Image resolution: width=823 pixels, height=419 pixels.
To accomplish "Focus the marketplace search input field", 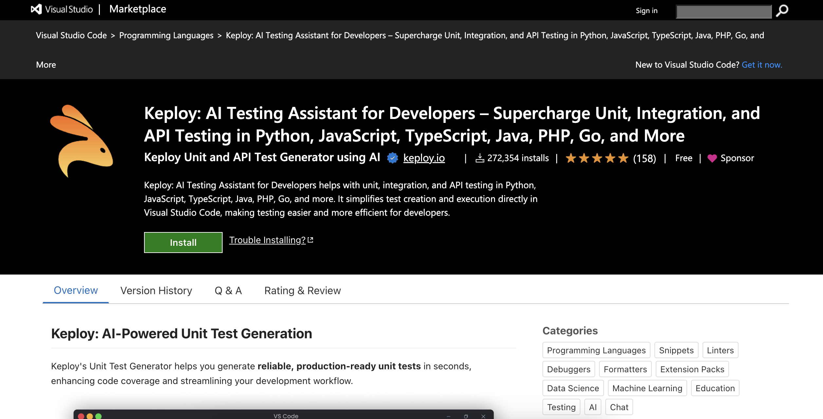I will pyautogui.click(x=724, y=11).
